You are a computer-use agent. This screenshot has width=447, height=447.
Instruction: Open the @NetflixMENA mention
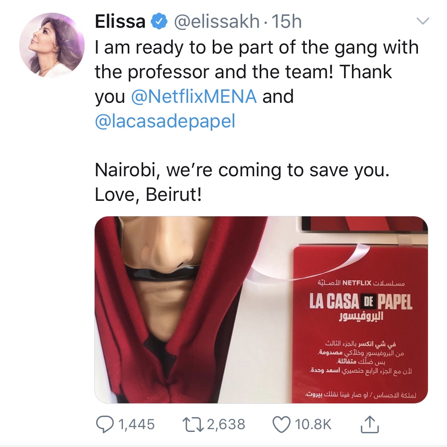tap(194, 96)
